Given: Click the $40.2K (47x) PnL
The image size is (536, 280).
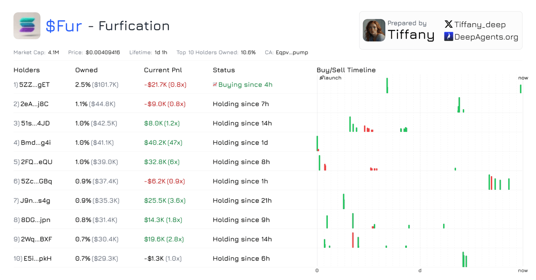Looking at the screenshot, I should click(163, 143).
